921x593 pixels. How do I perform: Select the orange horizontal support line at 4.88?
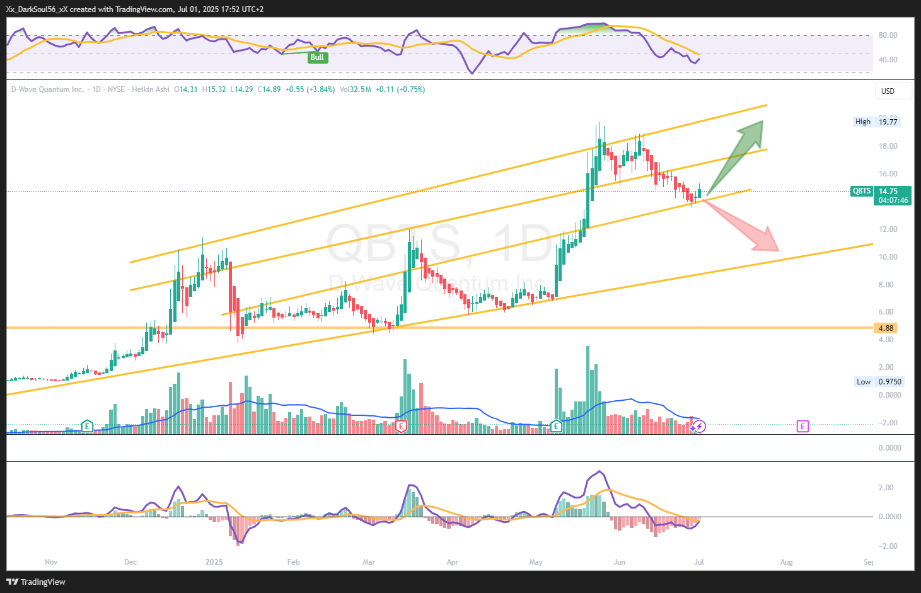(439, 328)
